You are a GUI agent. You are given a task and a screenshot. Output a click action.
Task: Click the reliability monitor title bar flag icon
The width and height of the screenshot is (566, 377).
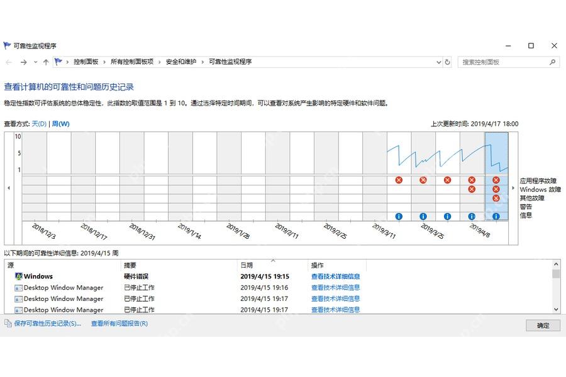(x=7, y=45)
